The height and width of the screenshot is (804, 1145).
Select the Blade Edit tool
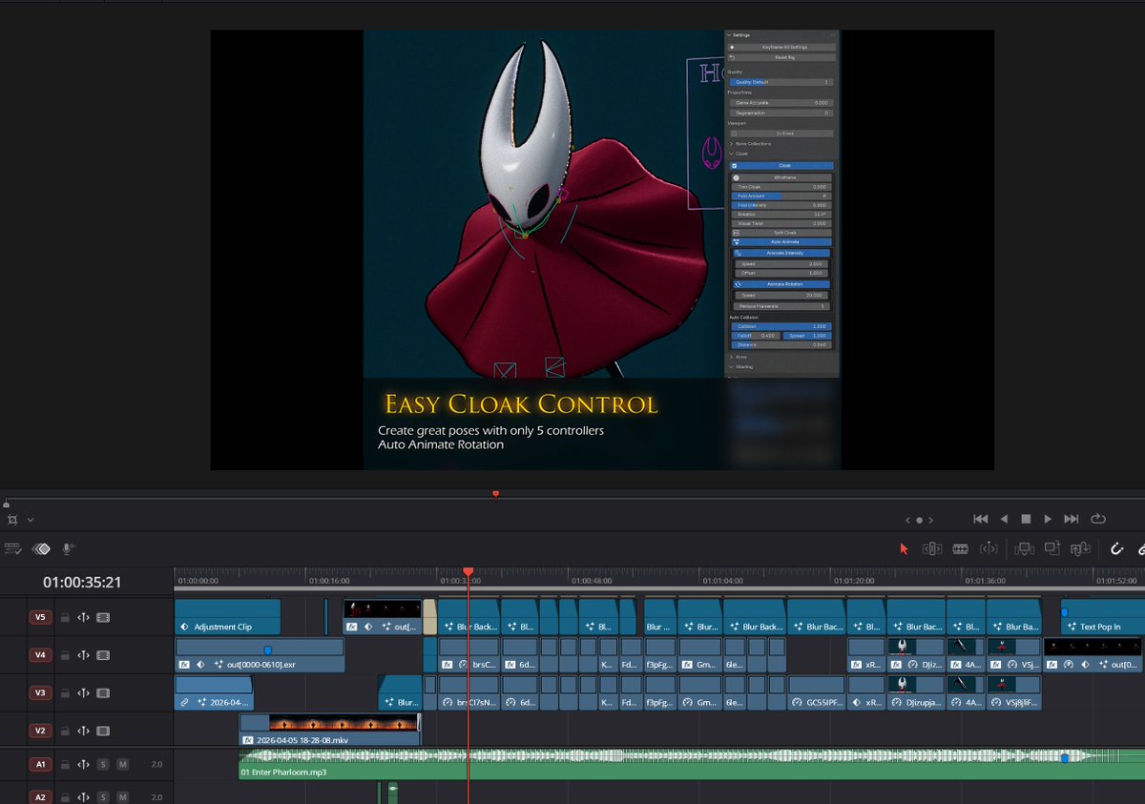coord(961,548)
